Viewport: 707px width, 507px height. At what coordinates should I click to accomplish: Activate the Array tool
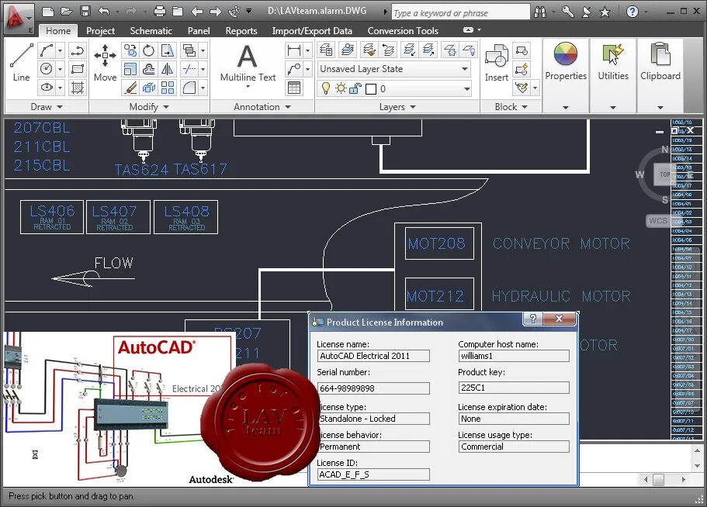[x=168, y=88]
